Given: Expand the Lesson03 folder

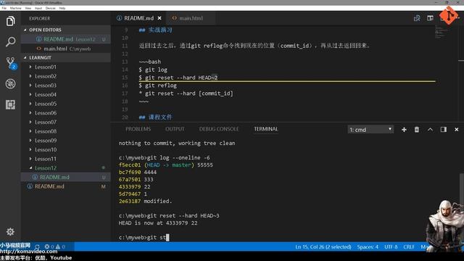Looking at the screenshot, I should [x=66, y=86].
